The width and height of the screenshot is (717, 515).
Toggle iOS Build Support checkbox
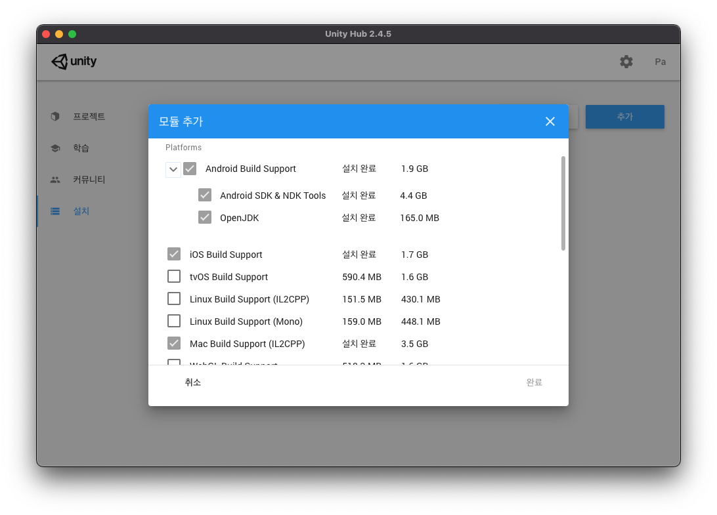click(174, 254)
